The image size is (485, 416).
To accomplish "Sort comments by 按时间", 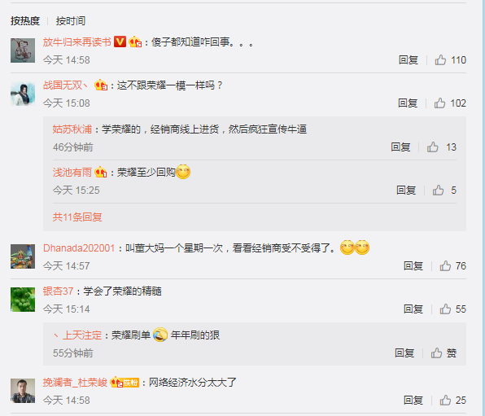I will (71, 20).
